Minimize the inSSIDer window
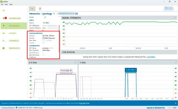178x109 pixels. click(164, 2)
